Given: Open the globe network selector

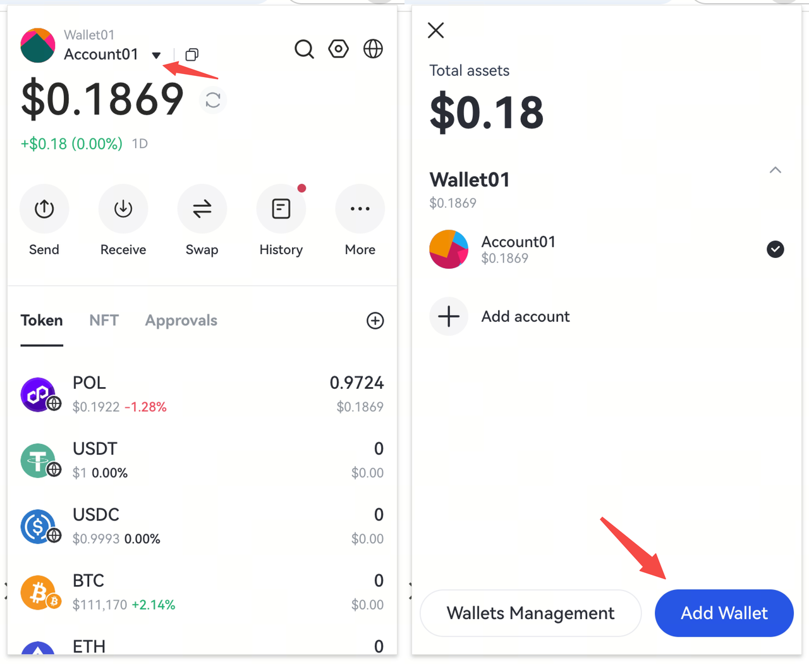Looking at the screenshot, I should (373, 49).
